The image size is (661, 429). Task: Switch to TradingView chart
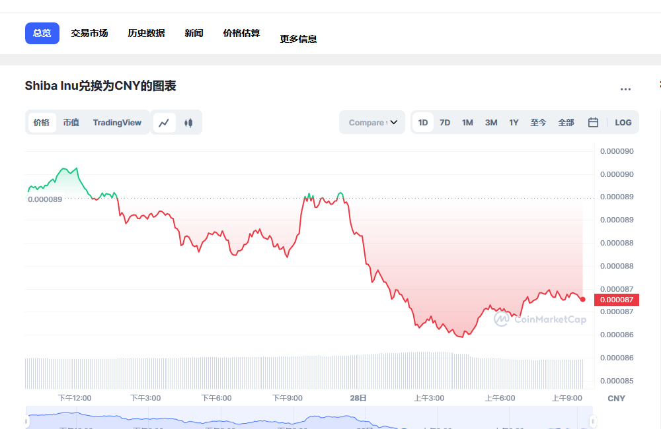[117, 123]
